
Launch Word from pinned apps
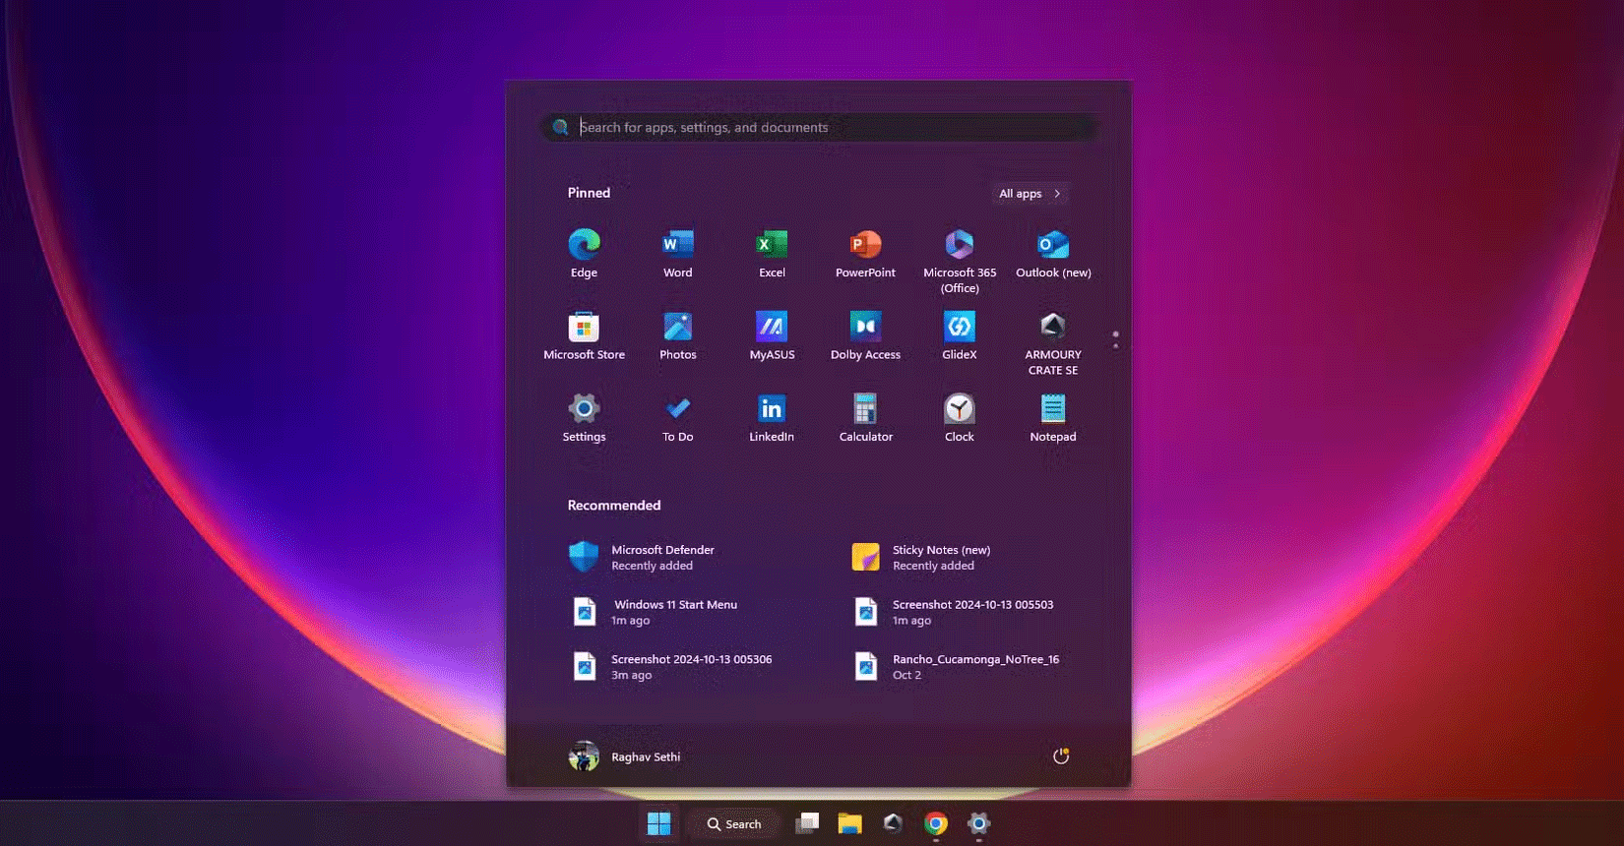click(677, 253)
